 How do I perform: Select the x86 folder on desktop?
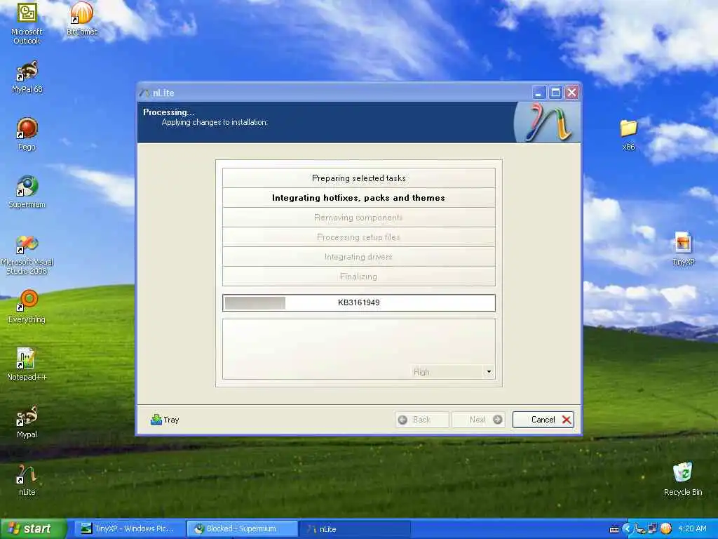click(x=629, y=134)
